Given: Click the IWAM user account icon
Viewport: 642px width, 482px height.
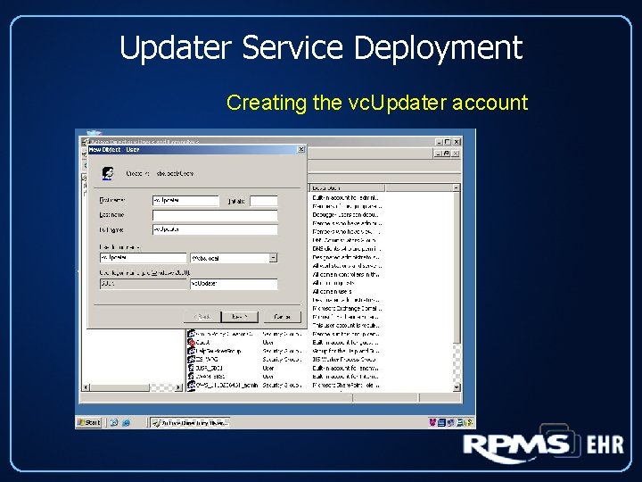Looking at the screenshot, I should [x=191, y=376].
